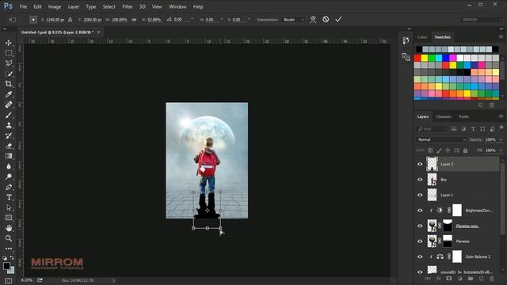Select the Color Balance 2 layer name
The height and width of the screenshot is (285, 507).
pyautogui.click(x=478, y=256)
